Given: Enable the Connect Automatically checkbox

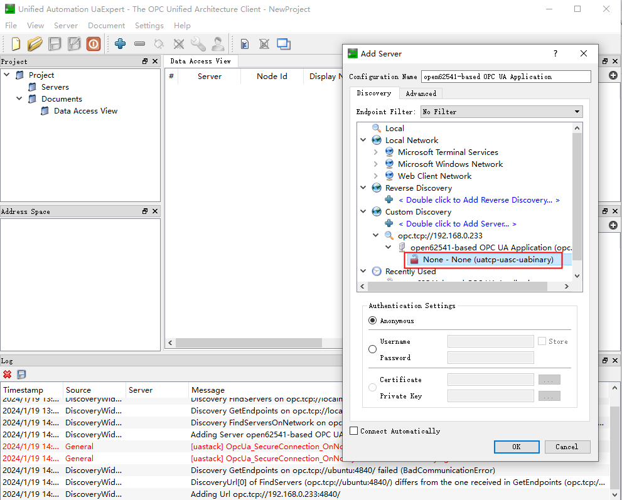Looking at the screenshot, I should coord(354,431).
